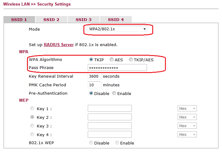The width and height of the screenshot is (222, 155).
Task: Select TKIP as WPA algorithm
Action: click(x=91, y=60)
